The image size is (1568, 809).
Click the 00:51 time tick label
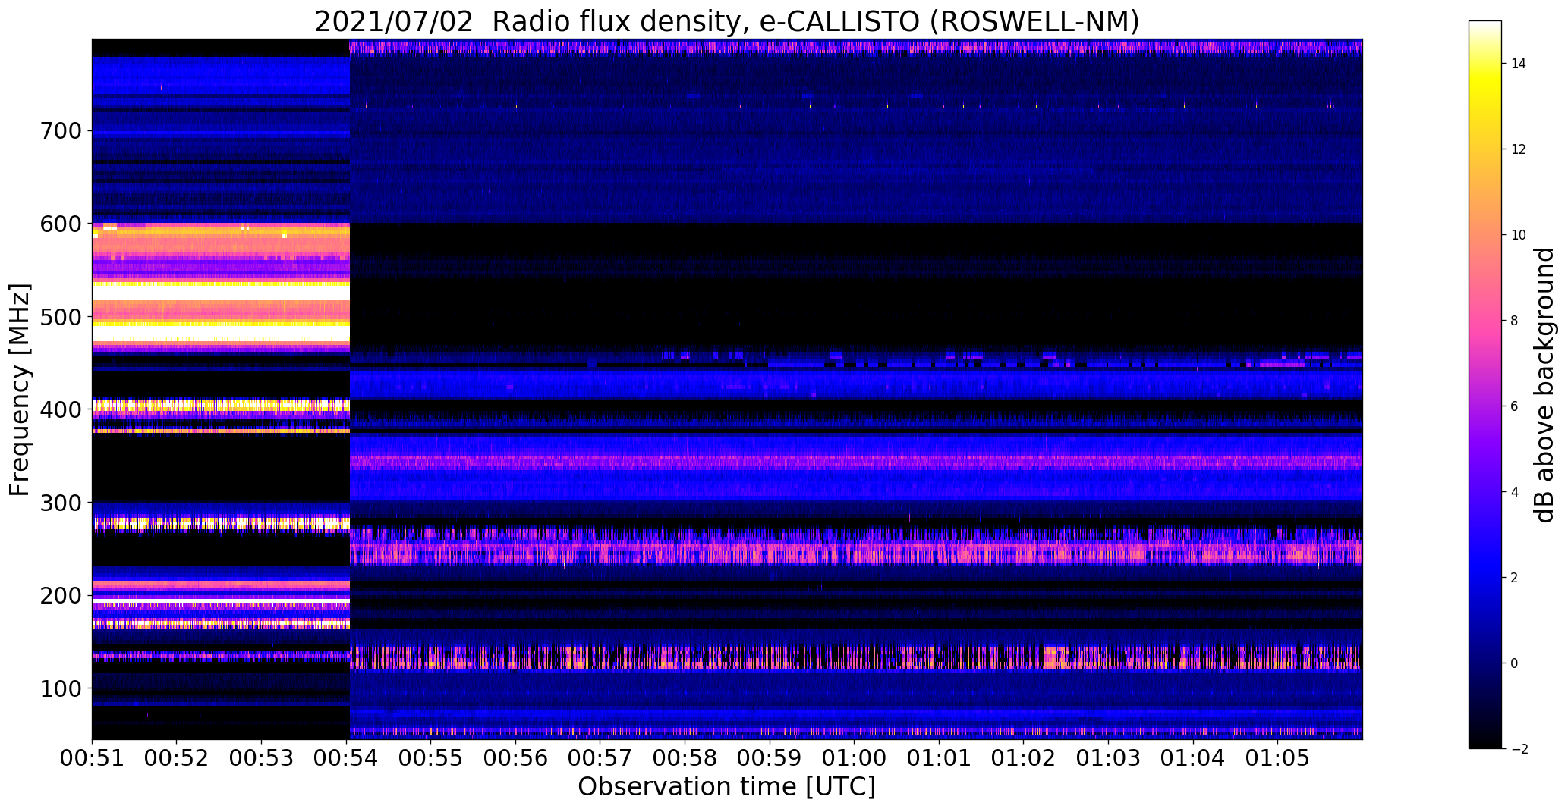coord(92,757)
